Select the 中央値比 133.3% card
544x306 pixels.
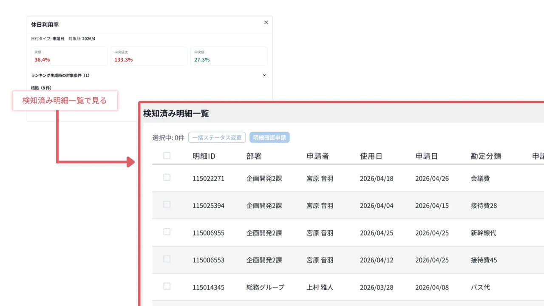pos(149,56)
